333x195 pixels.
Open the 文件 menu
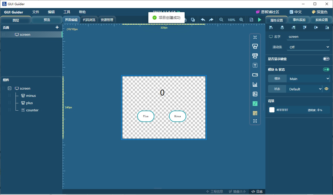[x=36, y=12]
